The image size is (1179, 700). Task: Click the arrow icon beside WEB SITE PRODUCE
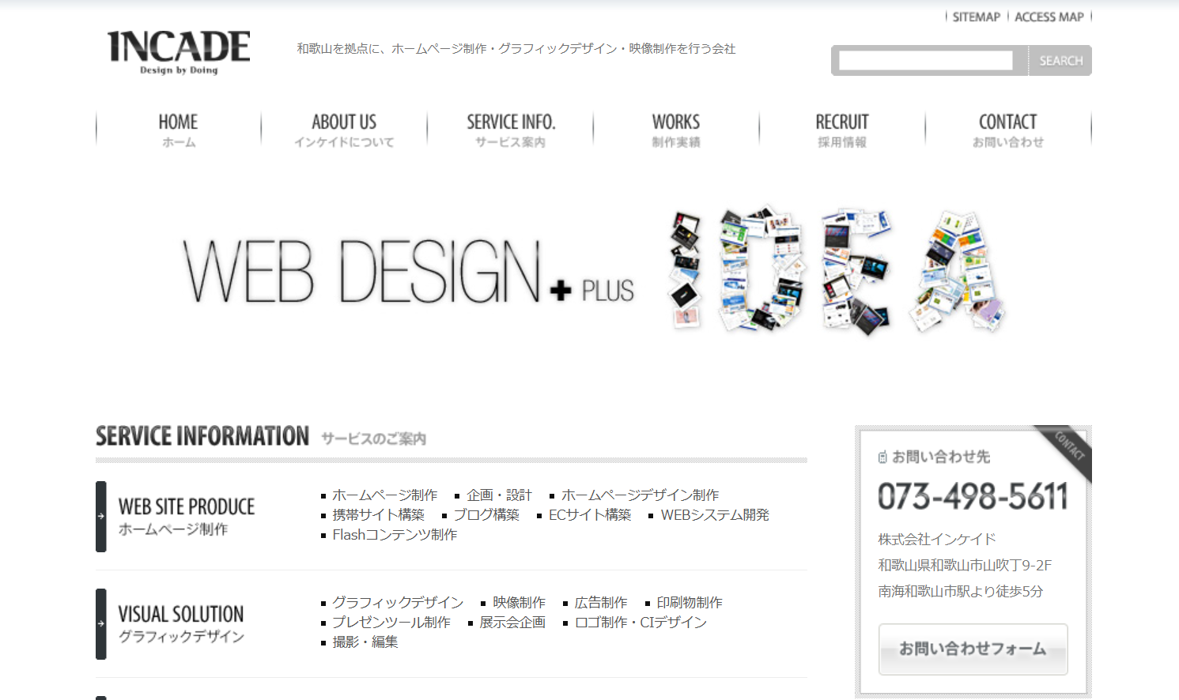tap(101, 517)
